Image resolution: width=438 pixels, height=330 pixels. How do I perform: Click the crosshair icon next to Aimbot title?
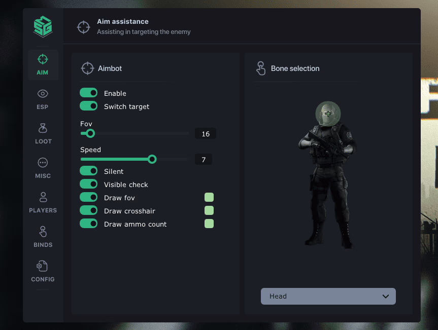click(87, 68)
